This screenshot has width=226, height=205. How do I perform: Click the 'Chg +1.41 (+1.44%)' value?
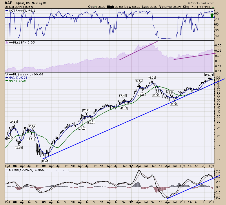point(197,7)
